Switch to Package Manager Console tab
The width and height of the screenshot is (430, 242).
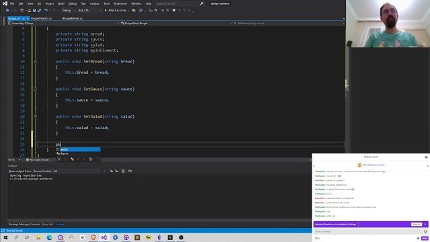24,224
